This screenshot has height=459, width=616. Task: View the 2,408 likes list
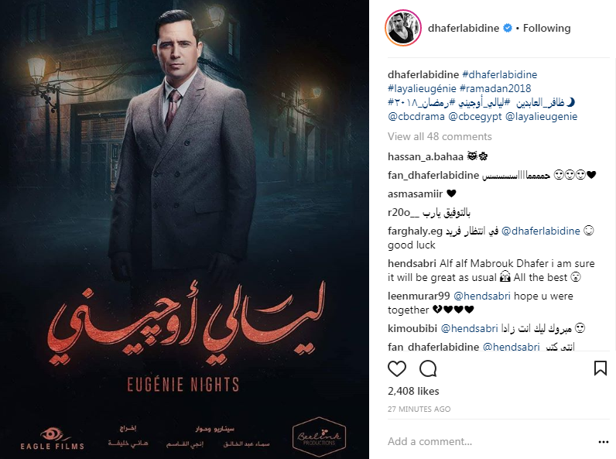click(413, 391)
